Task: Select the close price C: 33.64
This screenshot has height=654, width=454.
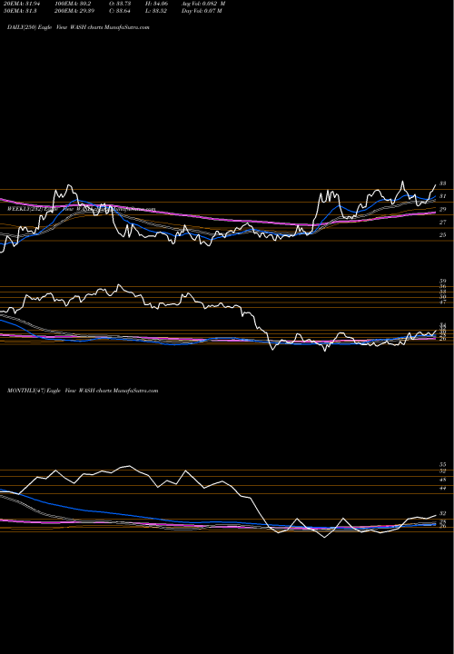Action: click(122, 11)
